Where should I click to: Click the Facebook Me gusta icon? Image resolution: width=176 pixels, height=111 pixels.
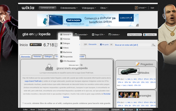(x=101, y=44)
